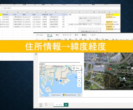
Task: Select latitude cell 35.6311577
Action: pyautogui.click(x=27, y=17)
